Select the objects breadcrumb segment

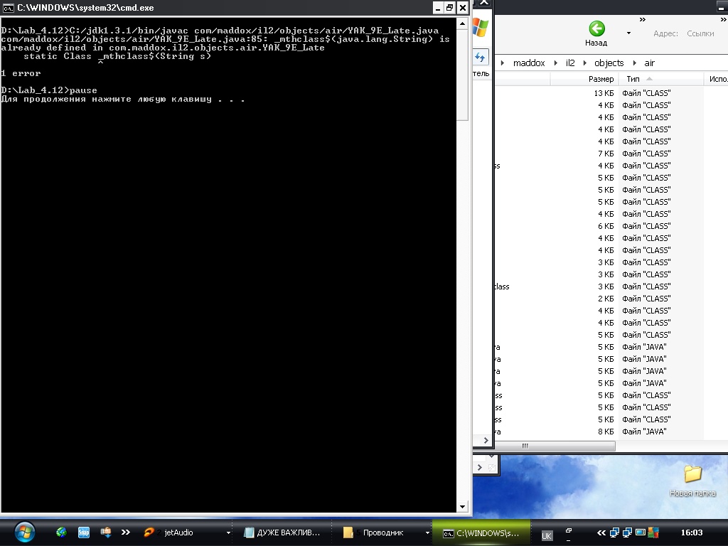click(x=609, y=63)
